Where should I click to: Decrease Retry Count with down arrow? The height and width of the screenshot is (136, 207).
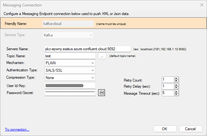(176, 81)
